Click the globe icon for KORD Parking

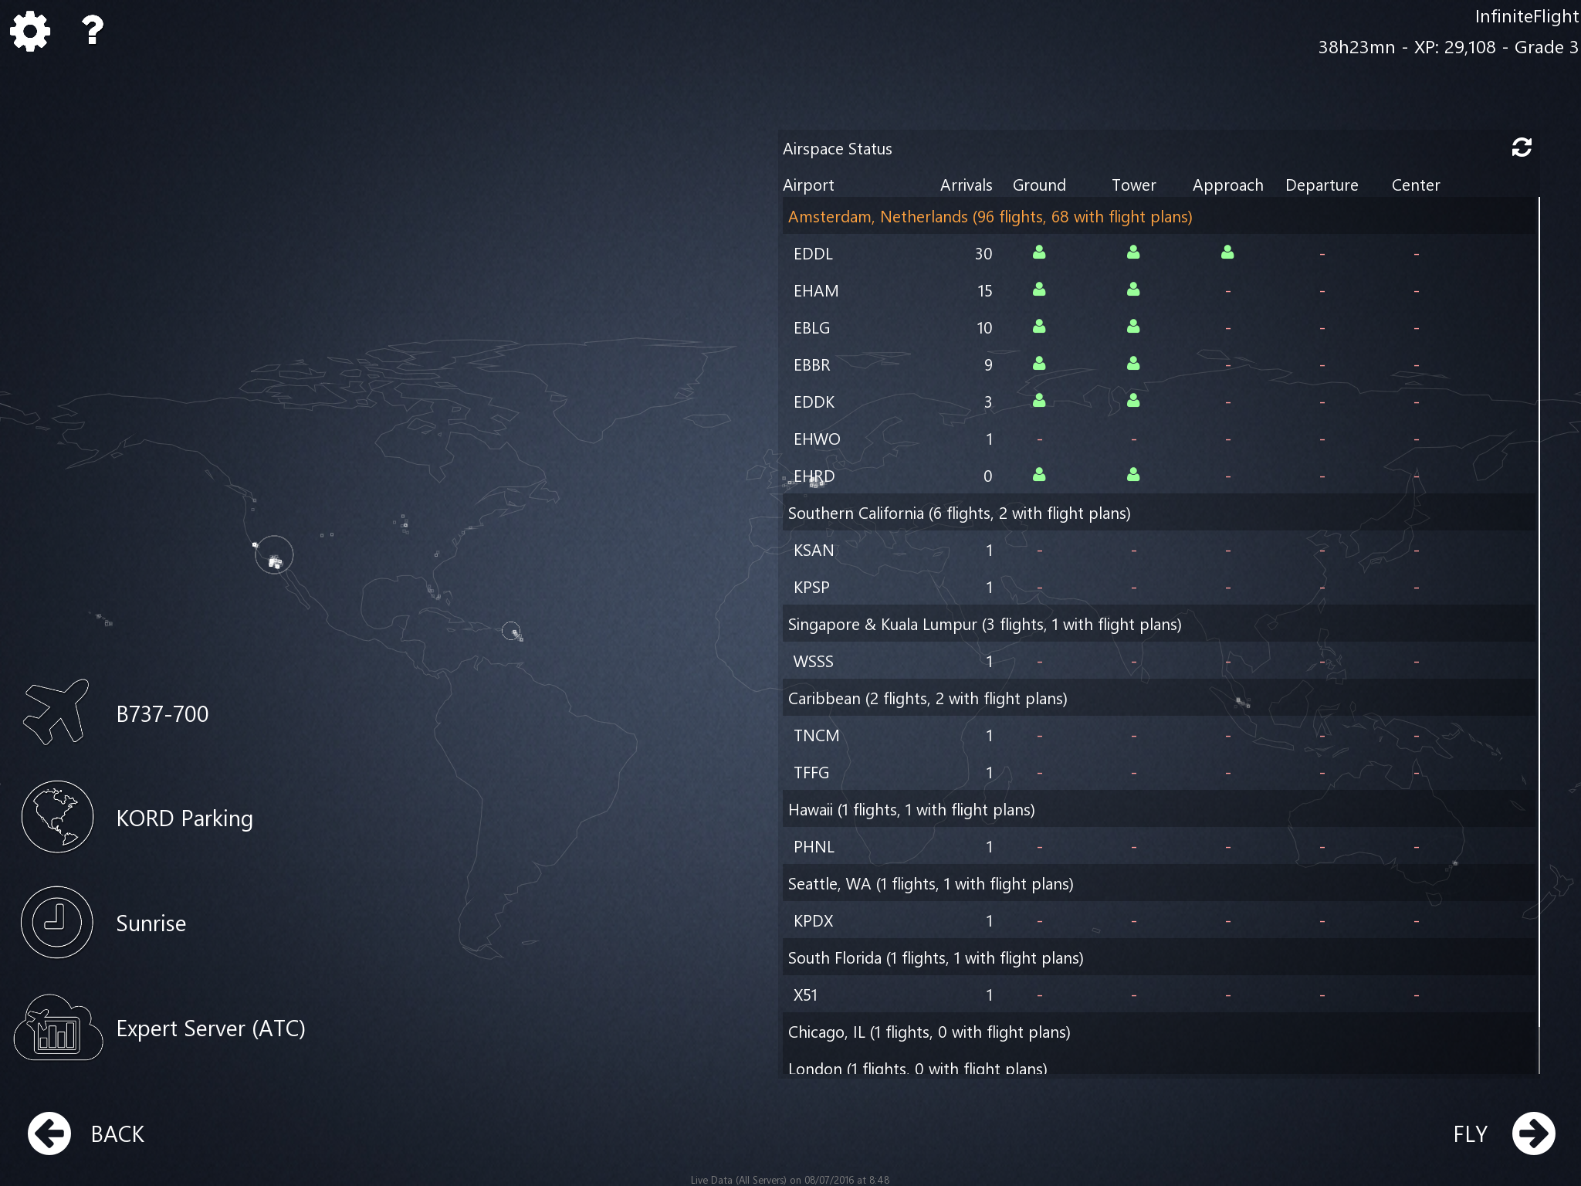[57, 817]
